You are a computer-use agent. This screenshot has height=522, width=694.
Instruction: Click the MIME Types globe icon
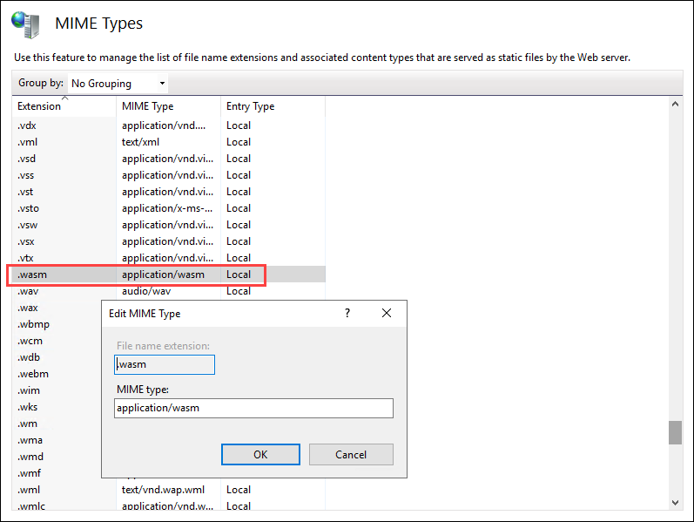(26, 24)
